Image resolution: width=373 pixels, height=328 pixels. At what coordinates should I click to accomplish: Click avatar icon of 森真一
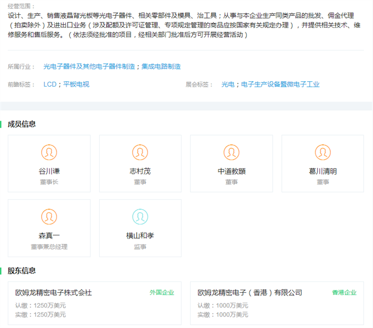[49, 217]
